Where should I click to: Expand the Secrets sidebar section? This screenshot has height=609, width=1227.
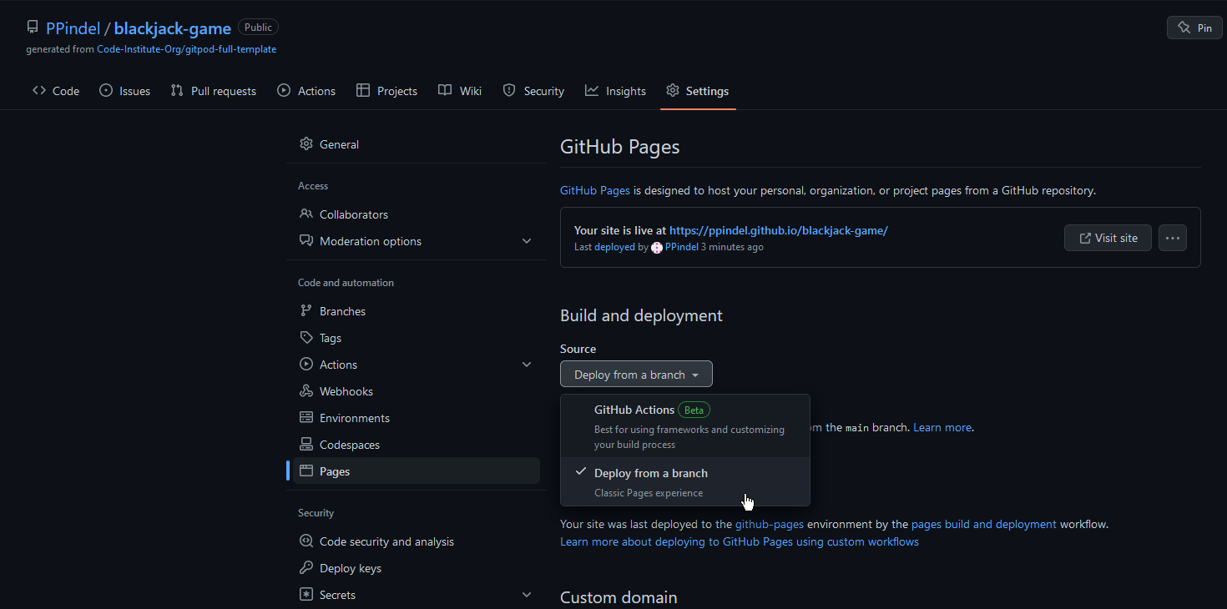click(527, 593)
